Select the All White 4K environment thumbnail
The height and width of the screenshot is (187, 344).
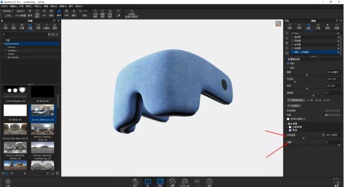(x=15, y=110)
